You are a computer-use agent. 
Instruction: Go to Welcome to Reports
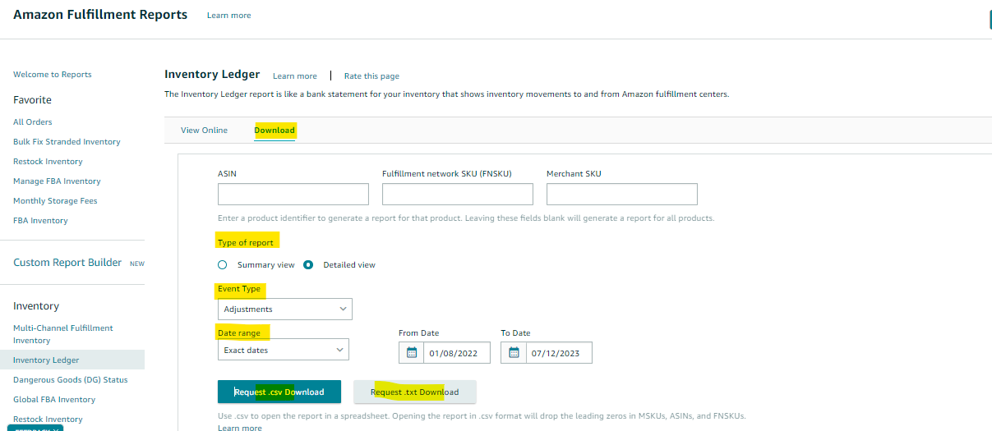coord(53,75)
